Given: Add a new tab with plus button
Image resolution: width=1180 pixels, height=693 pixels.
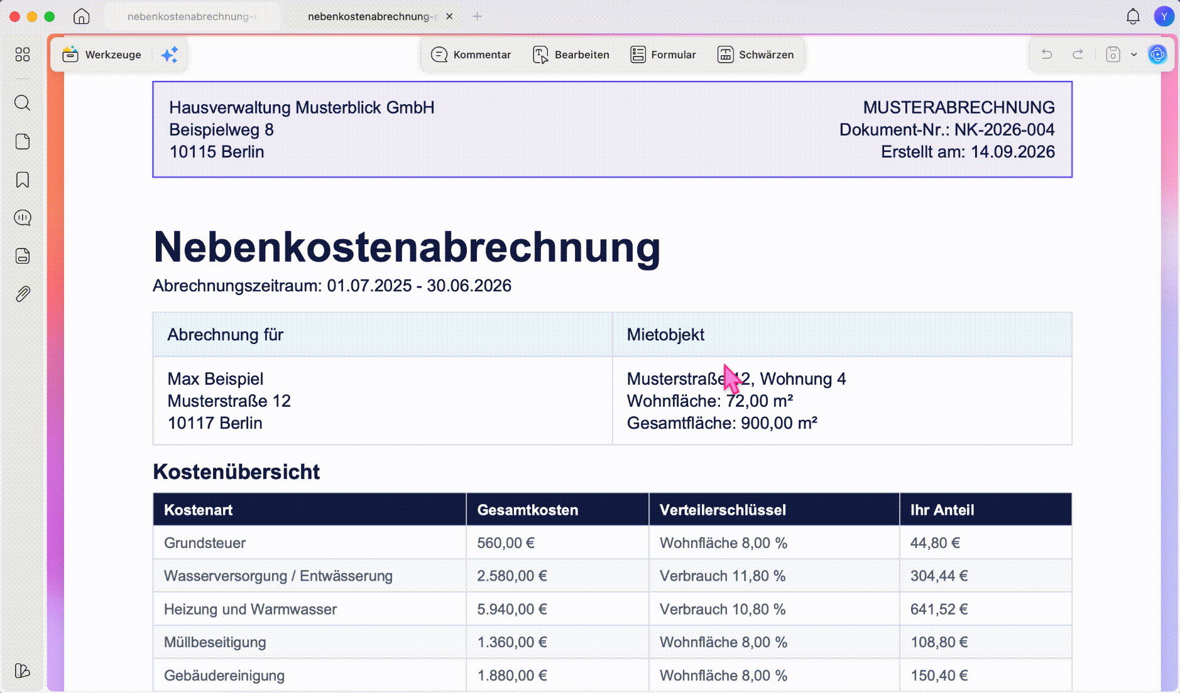Looking at the screenshot, I should pyautogui.click(x=477, y=16).
